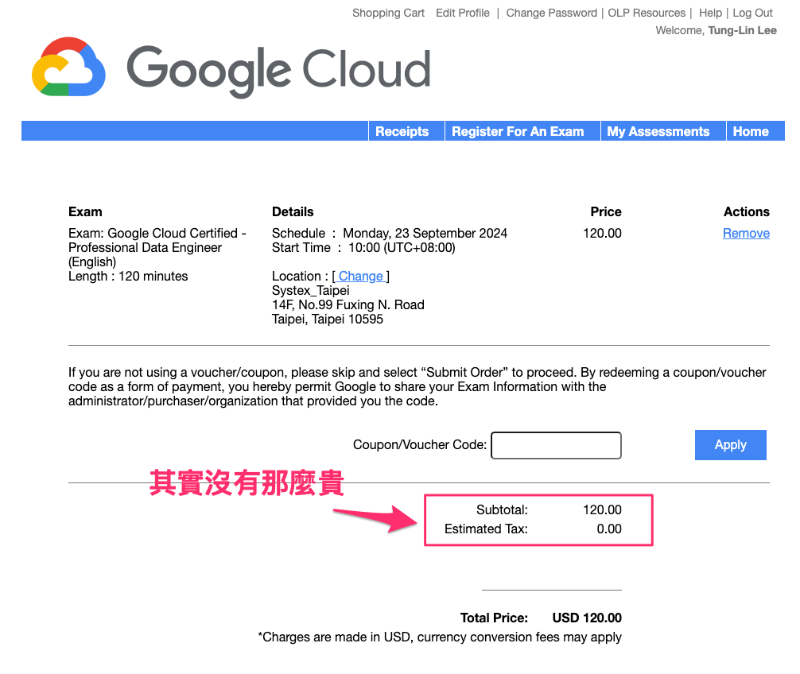Change the exam location
800x674 pixels.
(360, 276)
